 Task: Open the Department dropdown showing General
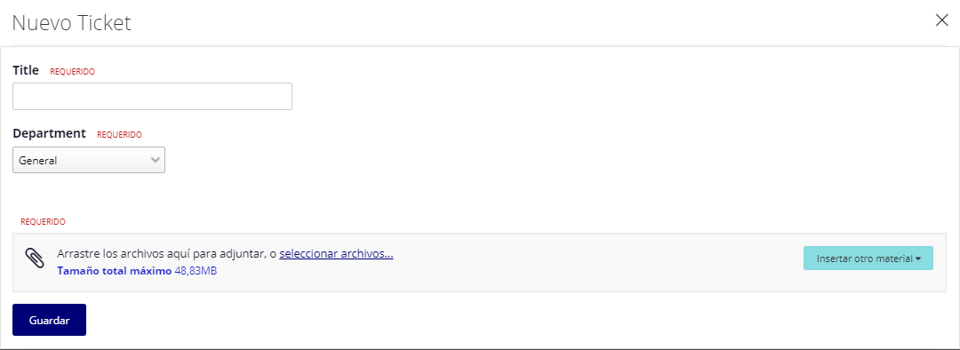[89, 160]
